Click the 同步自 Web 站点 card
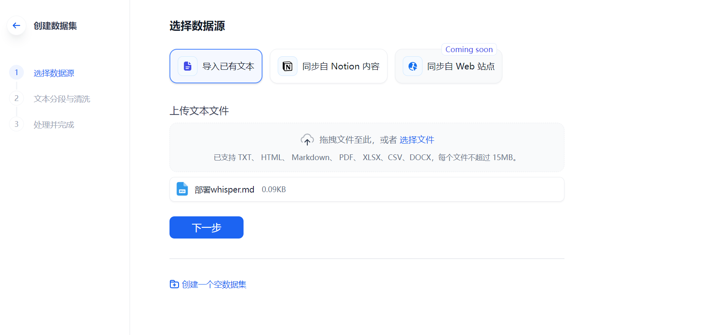This screenshot has height=335, width=722. coord(448,66)
